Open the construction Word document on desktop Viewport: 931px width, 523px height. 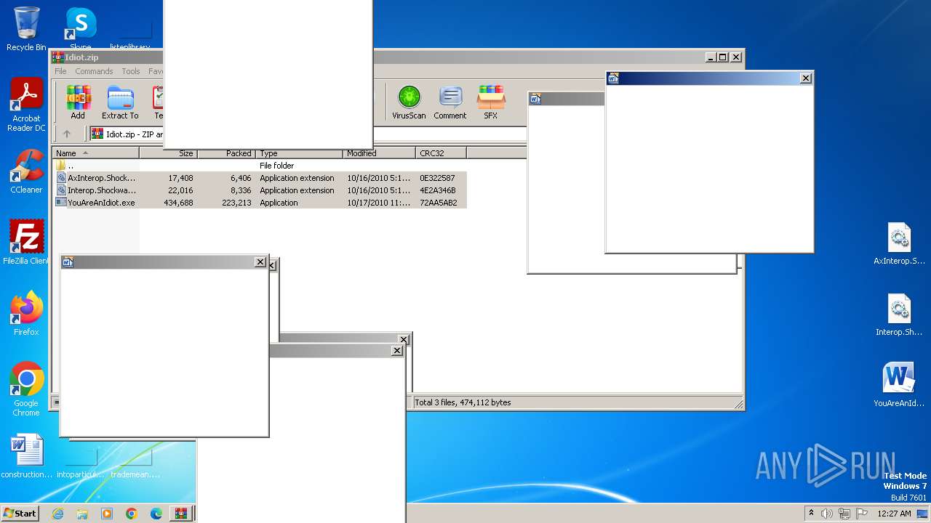(x=27, y=456)
